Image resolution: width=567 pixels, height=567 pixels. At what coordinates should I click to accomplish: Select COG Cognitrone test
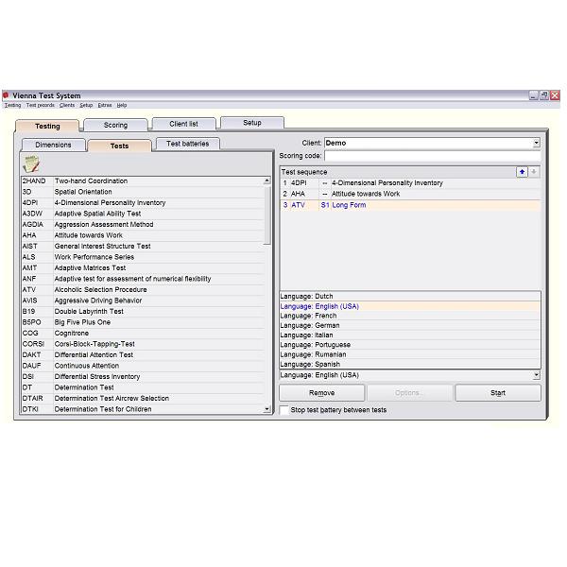coord(143,333)
